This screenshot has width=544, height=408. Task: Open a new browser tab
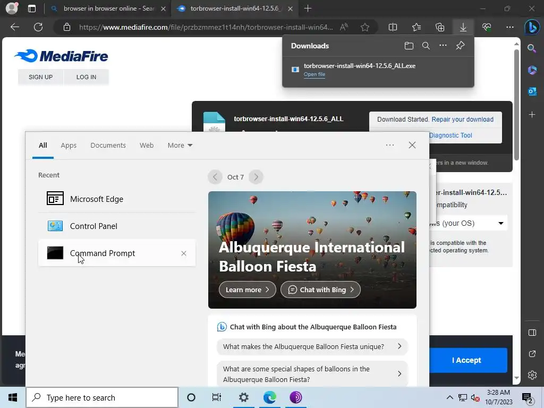tap(308, 8)
